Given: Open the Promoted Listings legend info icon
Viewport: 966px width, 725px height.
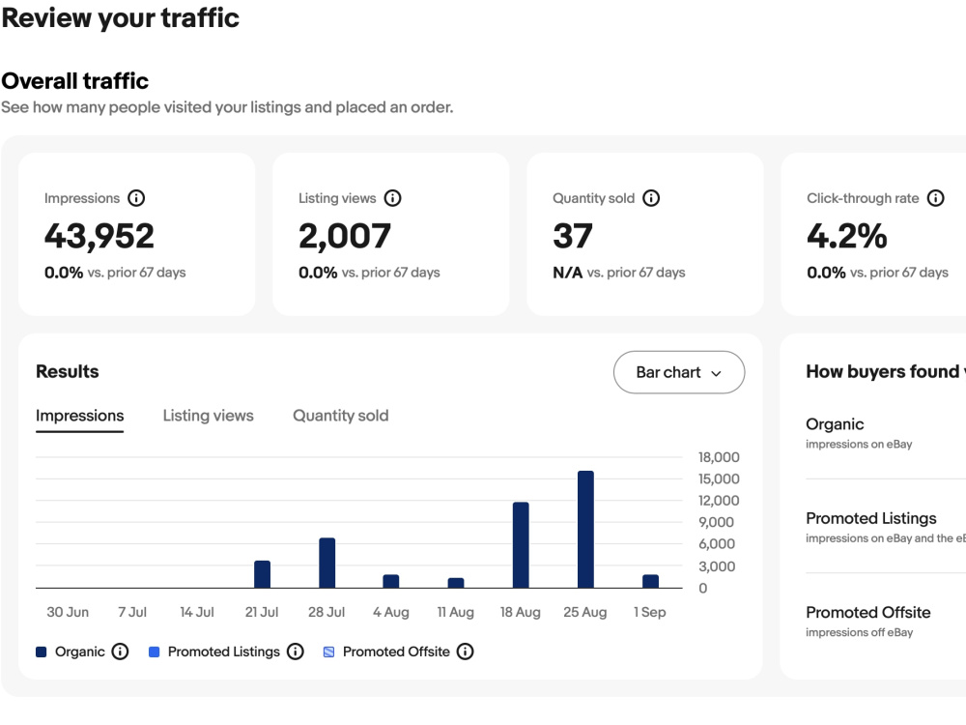Looking at the screenshot, I should click(296, 652).
